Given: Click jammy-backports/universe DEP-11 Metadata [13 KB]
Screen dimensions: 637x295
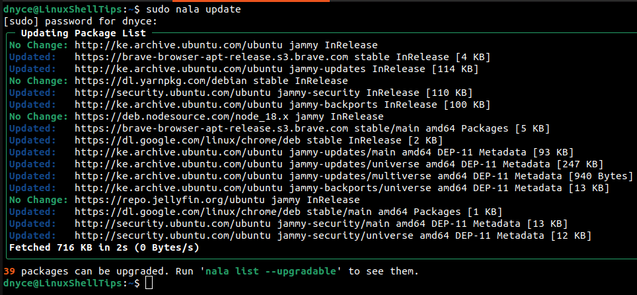Looking at the screenshot, I should pyautogui.click(x=342, y=189).
